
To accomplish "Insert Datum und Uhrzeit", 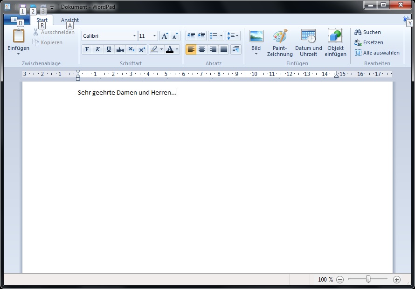I will (x=309, y=43).
